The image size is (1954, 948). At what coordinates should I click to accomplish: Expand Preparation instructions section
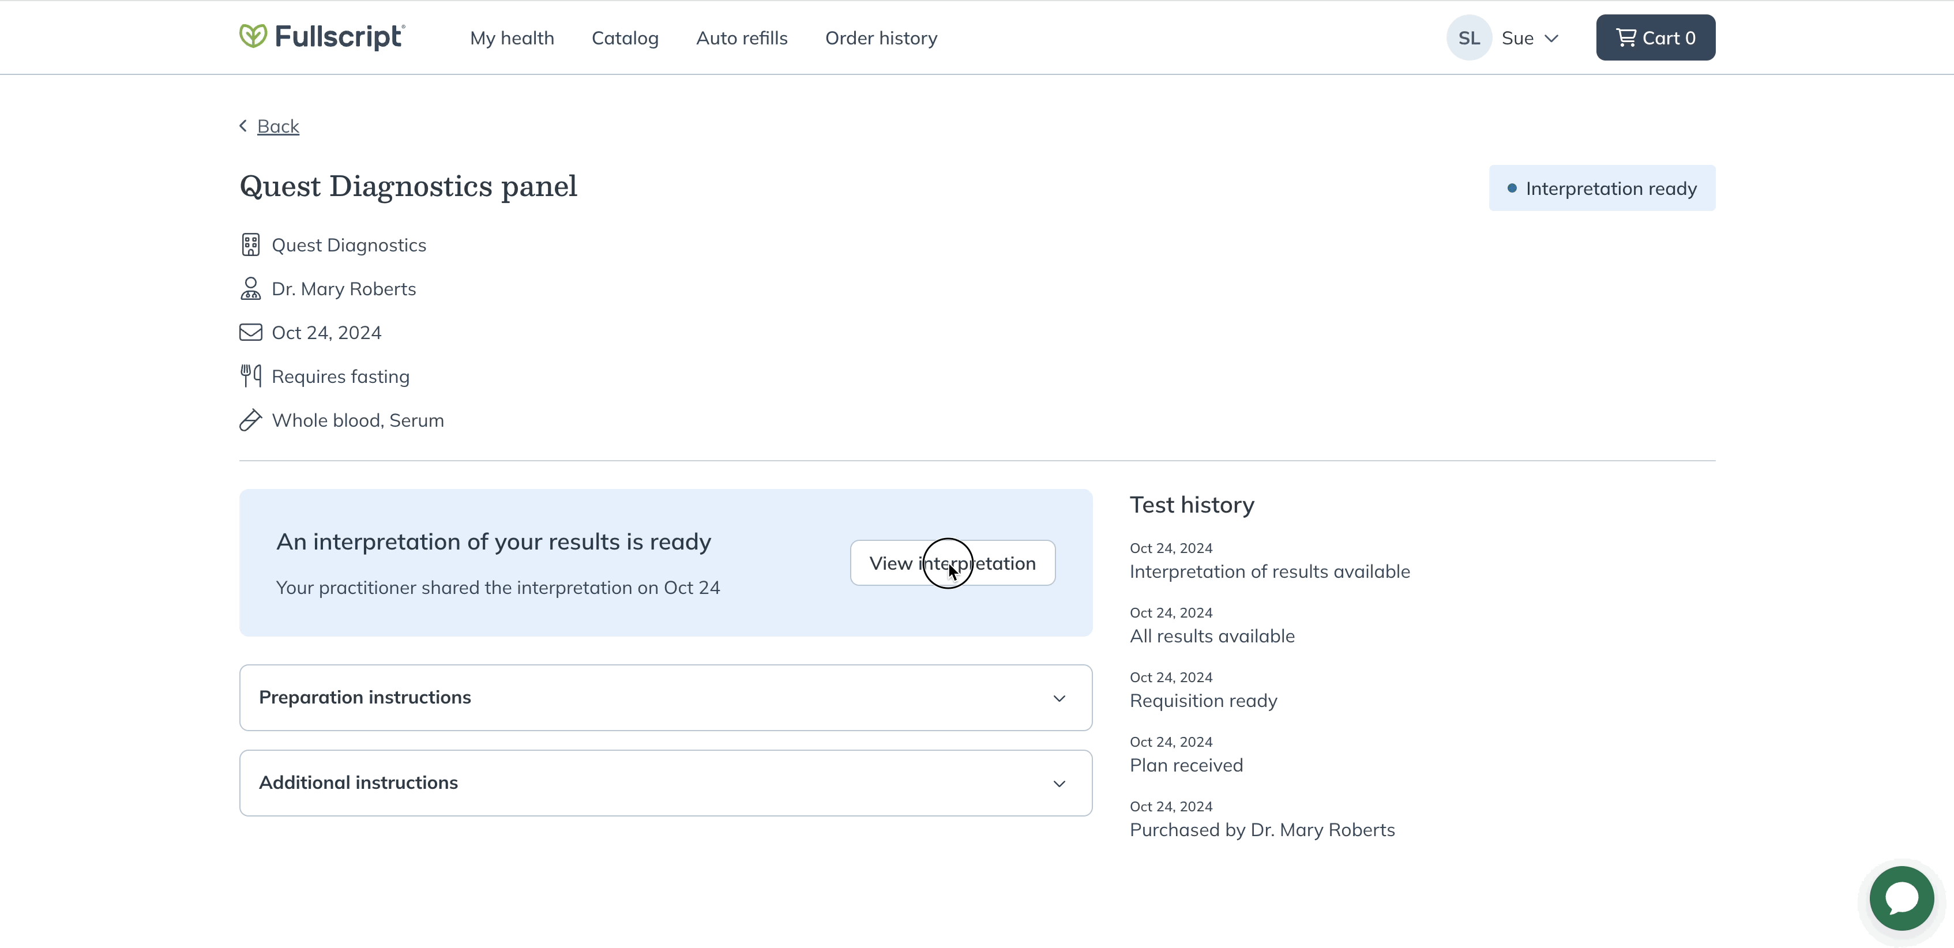coord(665,698)
